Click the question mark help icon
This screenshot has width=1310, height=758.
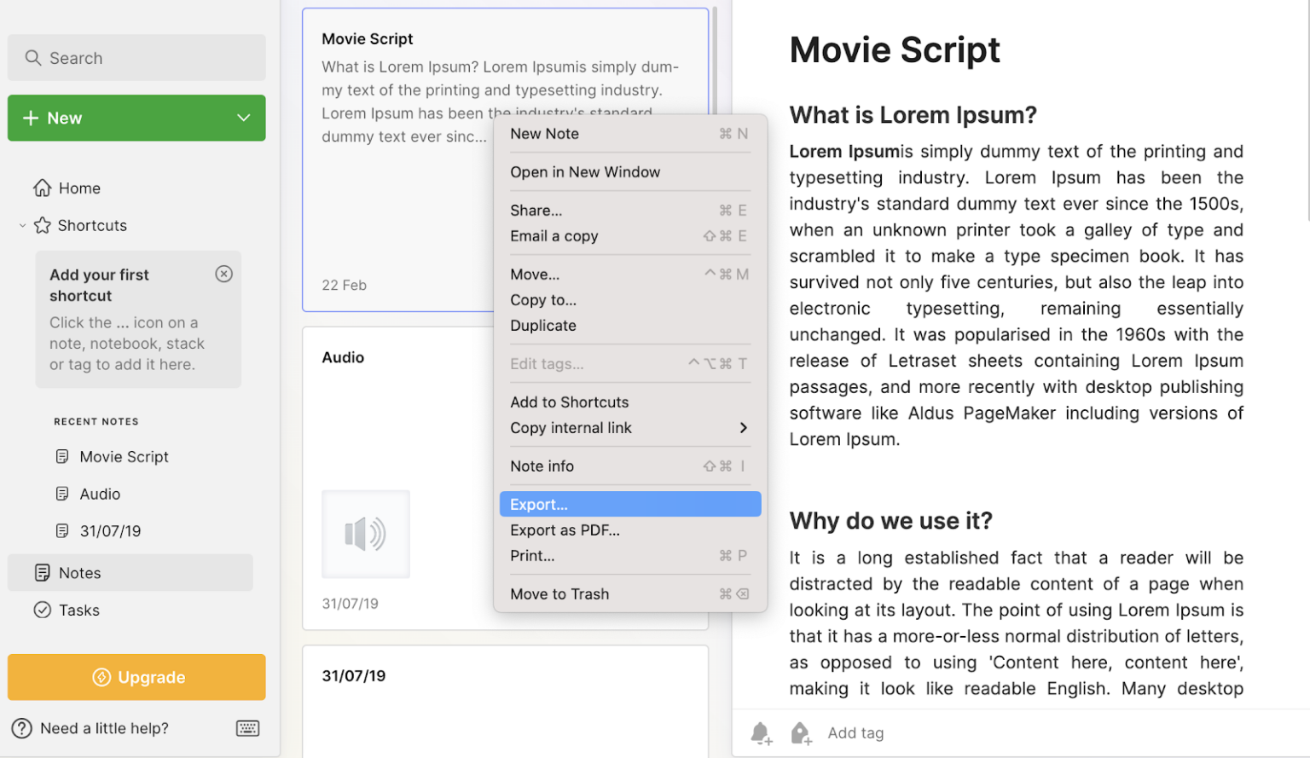[x=21, y=728]
